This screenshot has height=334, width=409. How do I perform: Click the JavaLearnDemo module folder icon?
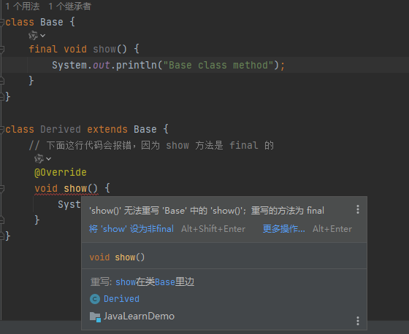95,316
